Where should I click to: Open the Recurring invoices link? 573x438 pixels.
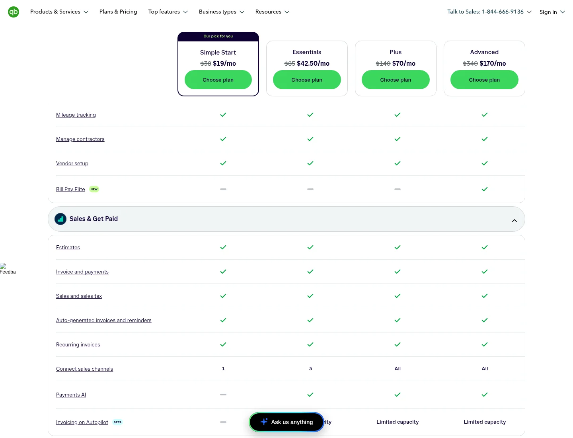tap(78, 345)
